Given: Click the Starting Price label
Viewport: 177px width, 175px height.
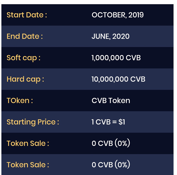Looking at the screenshot, I should pos(33,122).
